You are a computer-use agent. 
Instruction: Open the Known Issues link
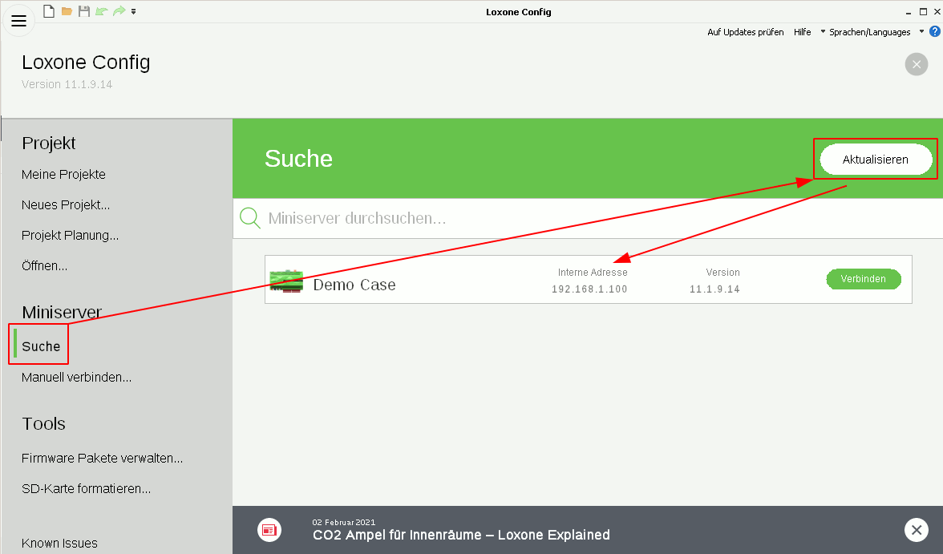59,543
